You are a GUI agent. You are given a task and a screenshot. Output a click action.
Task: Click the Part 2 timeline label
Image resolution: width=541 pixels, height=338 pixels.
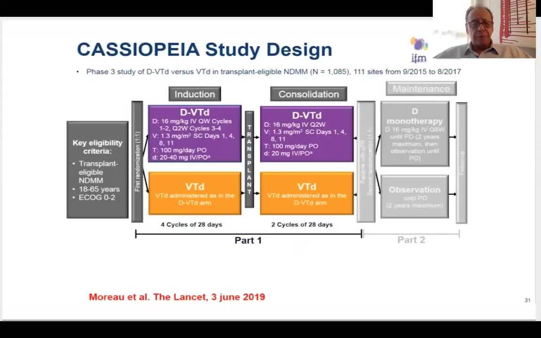(411, 240)
